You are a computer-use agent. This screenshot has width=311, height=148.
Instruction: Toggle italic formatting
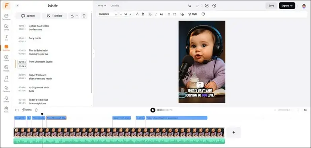156,14
